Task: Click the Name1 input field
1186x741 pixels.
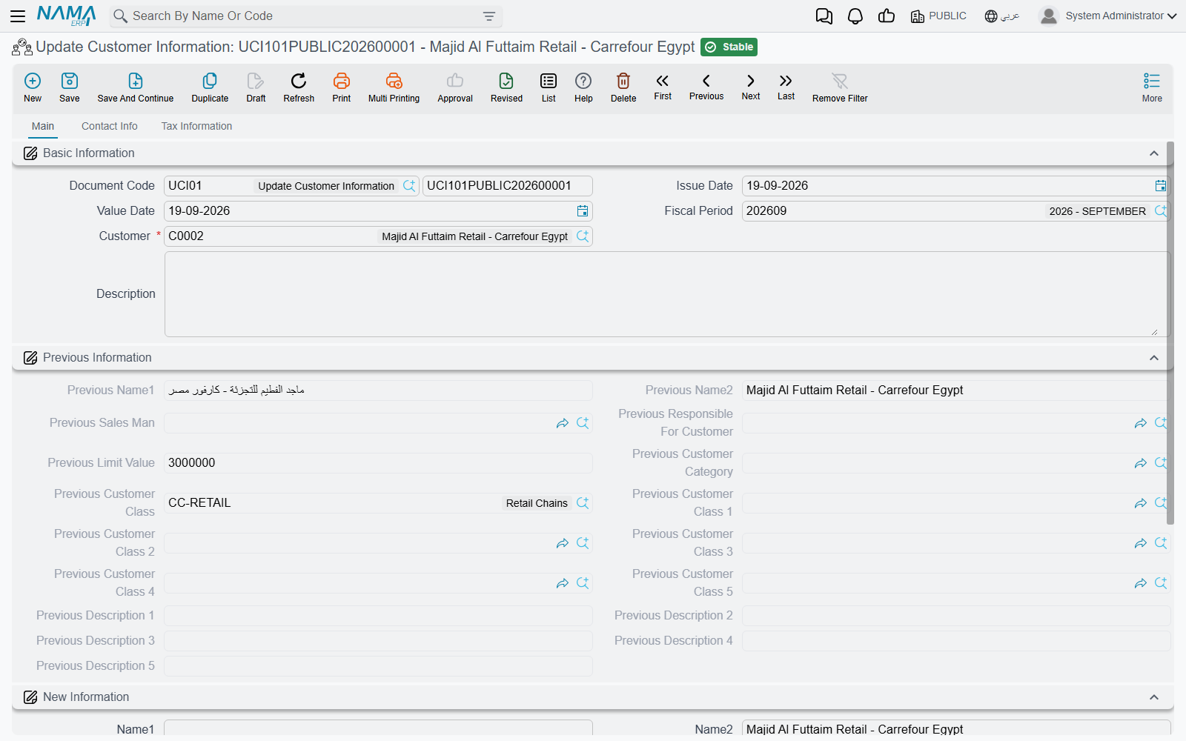Action: 378,728
